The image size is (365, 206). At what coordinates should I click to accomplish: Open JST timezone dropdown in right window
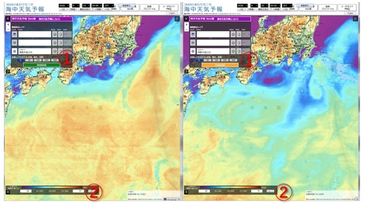pos(287,5)
